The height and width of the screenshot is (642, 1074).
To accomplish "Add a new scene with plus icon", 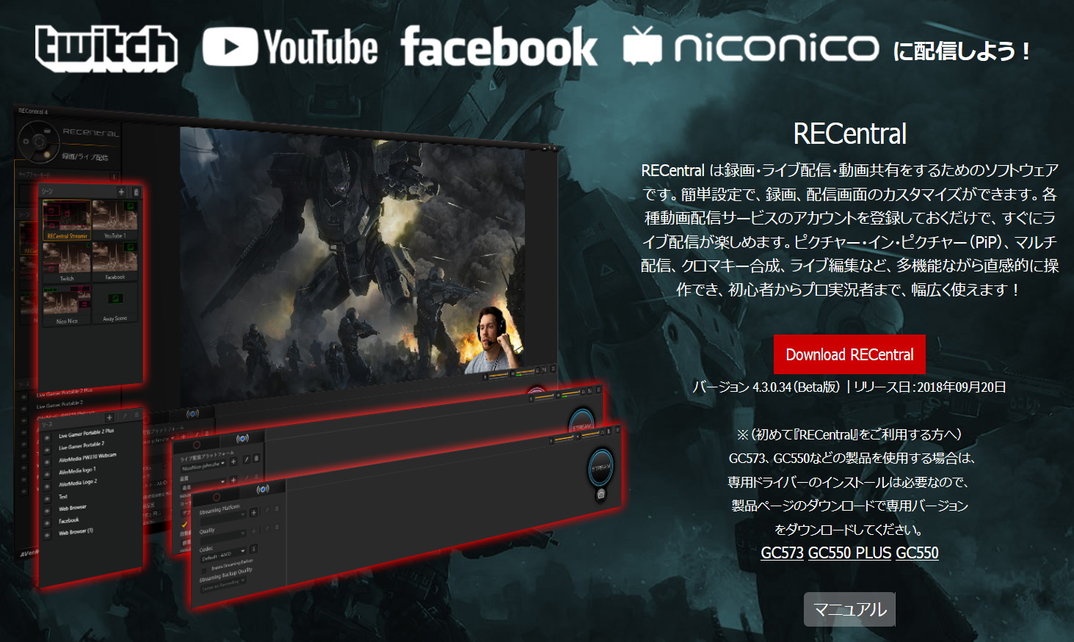I will tap(121, 191).
